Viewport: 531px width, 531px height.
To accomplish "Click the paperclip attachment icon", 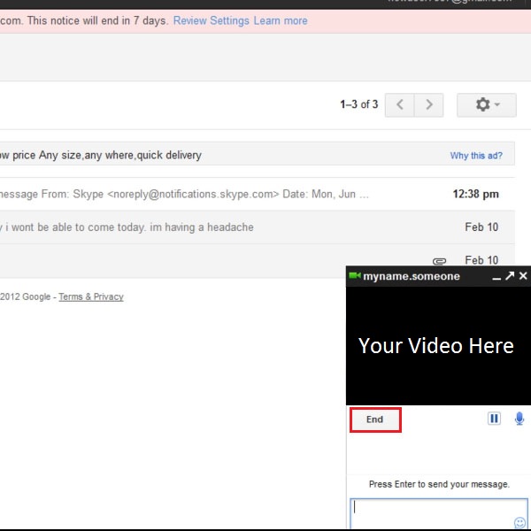I will click(x=439, y=261).
